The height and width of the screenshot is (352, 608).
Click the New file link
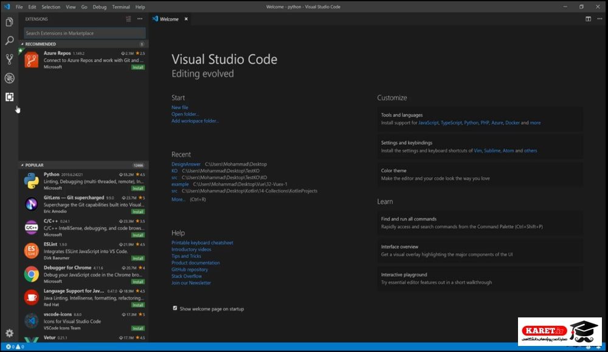(180, 107)
